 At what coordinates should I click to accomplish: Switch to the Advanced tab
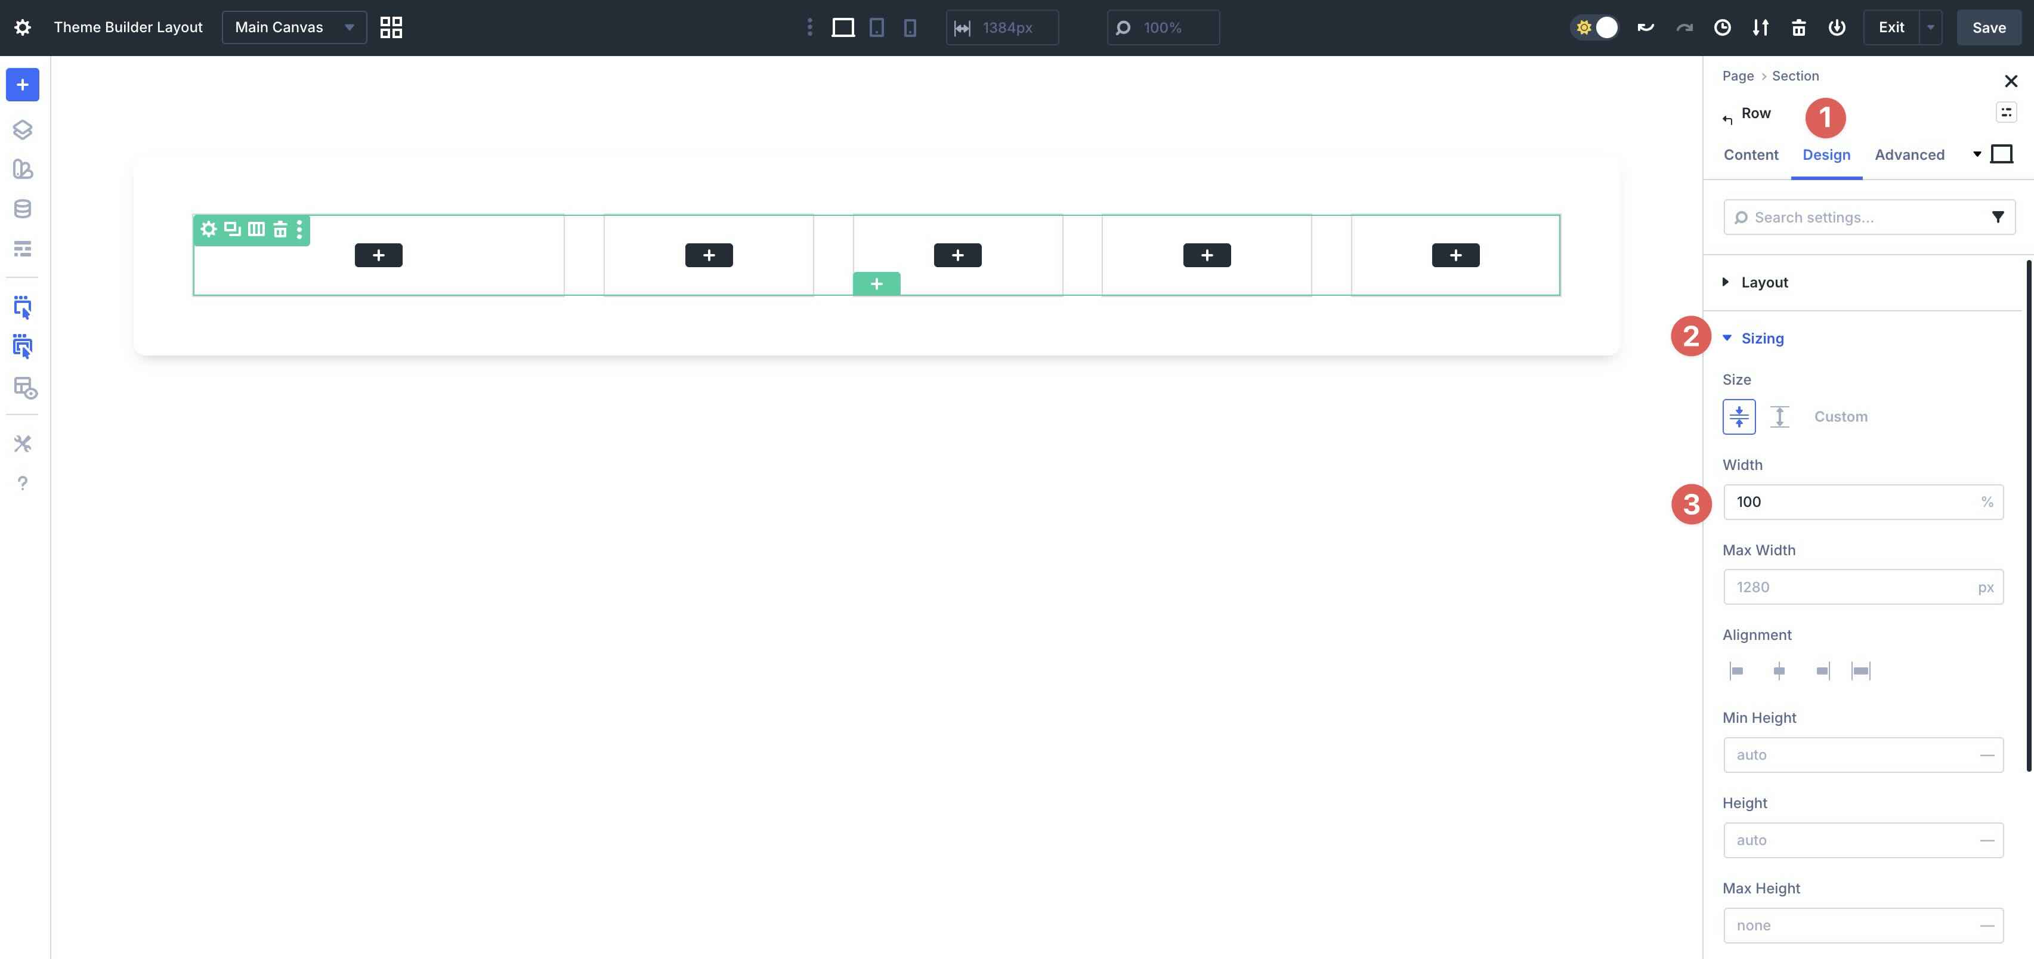(1909, 154)
